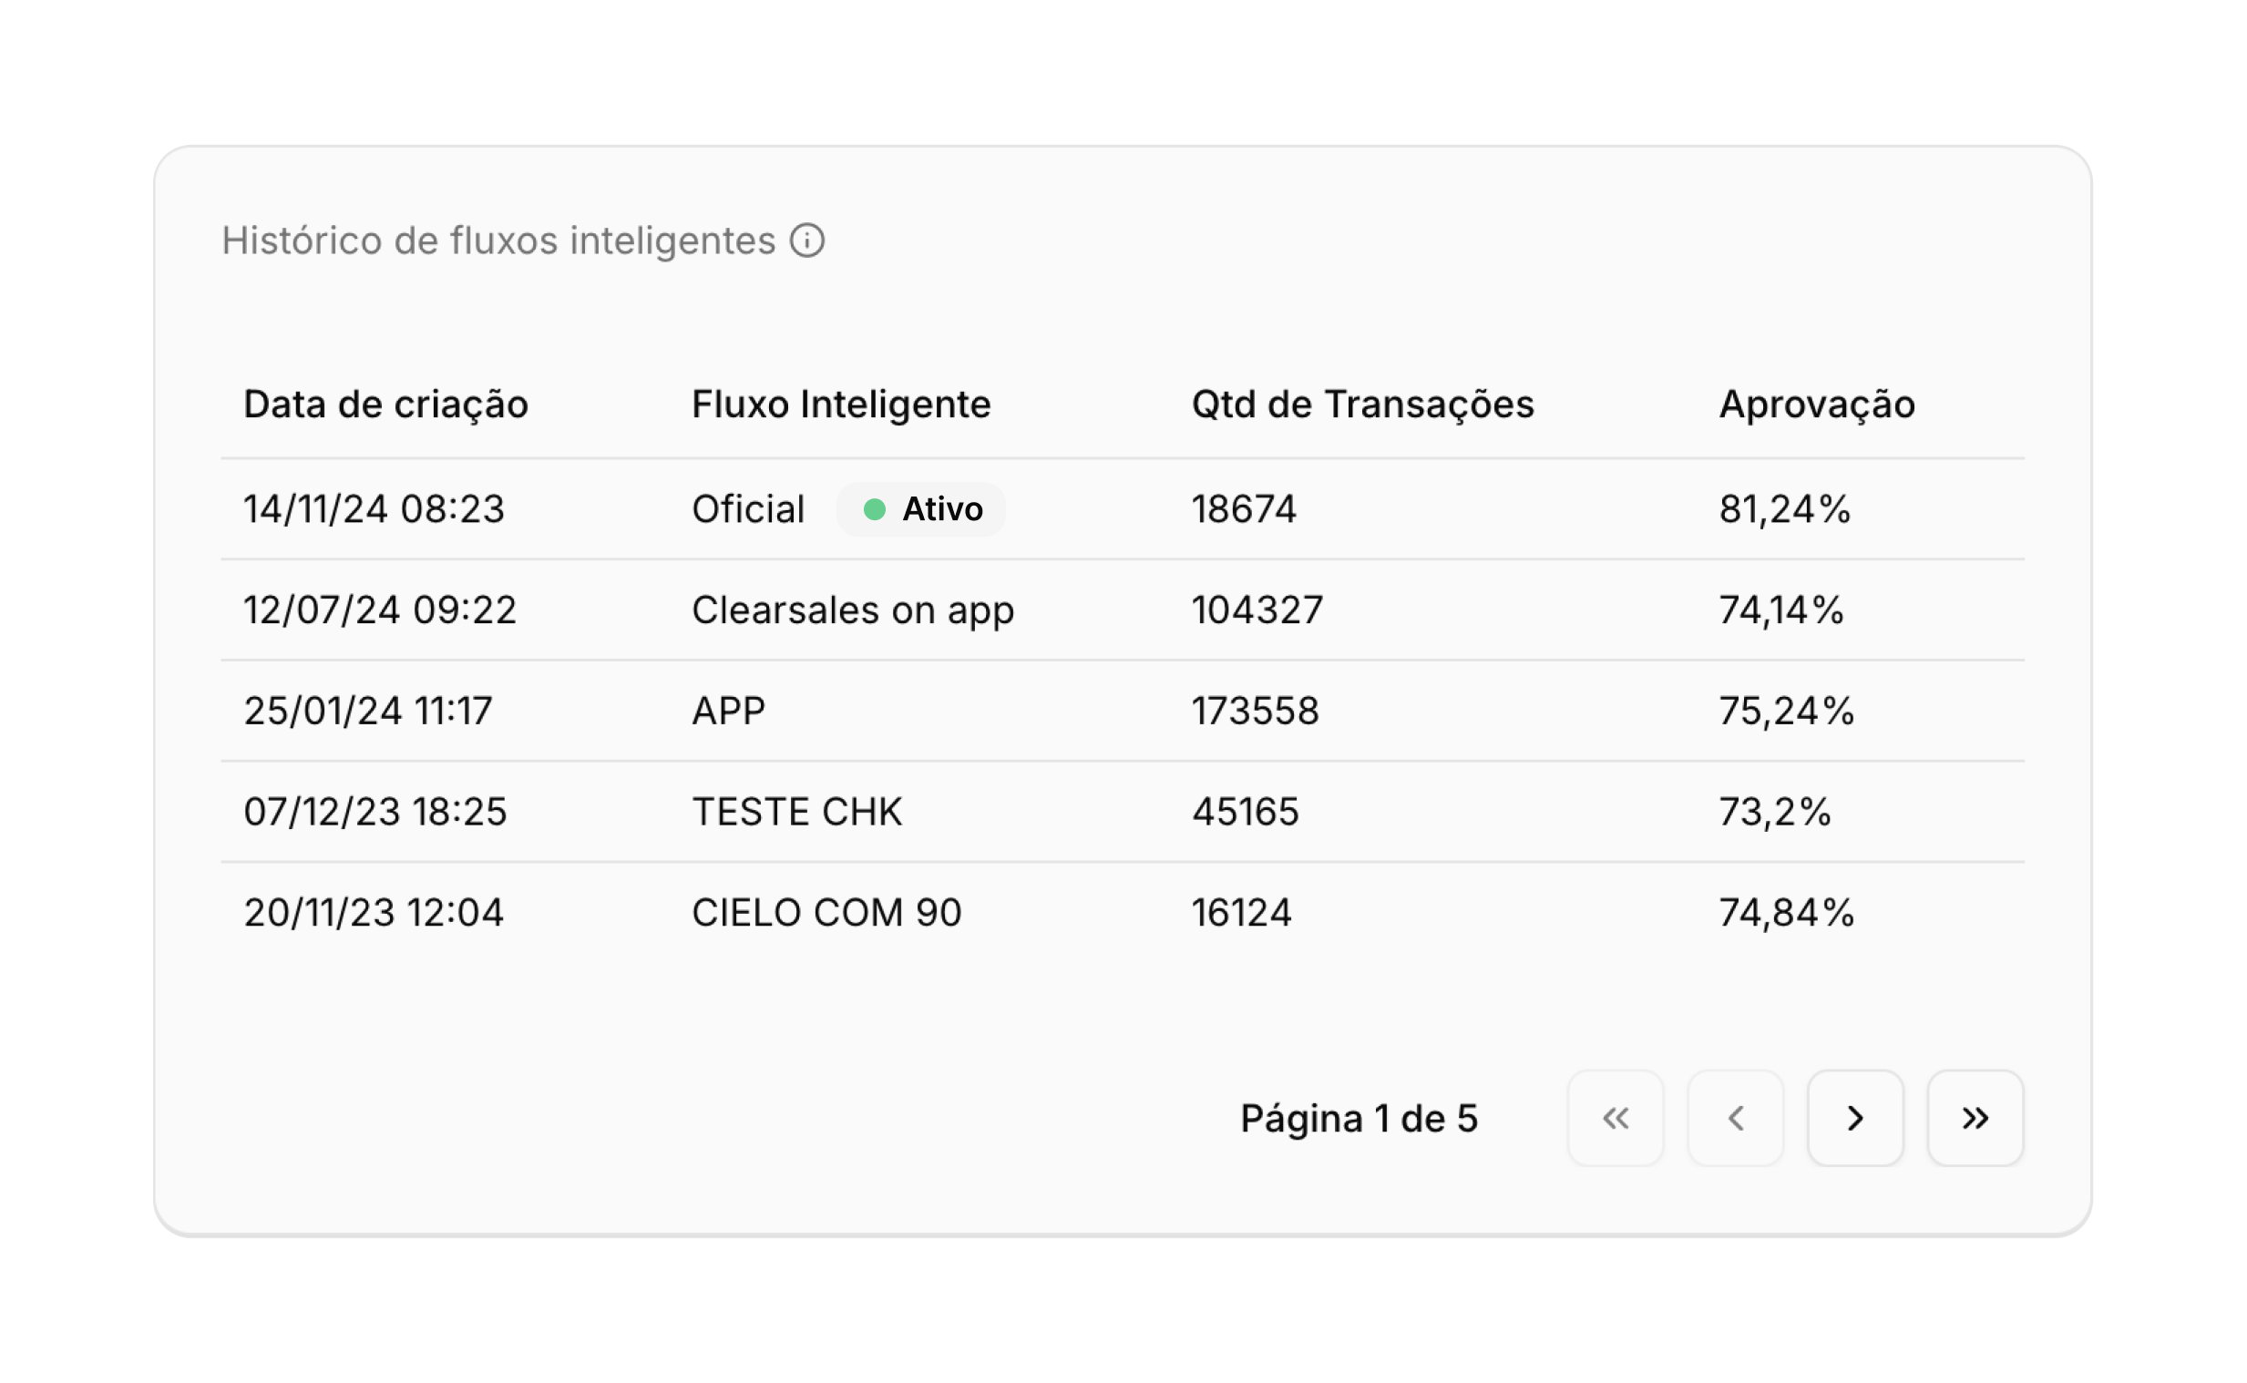Viewport: 2247px width, 1383px height.
Task: Click the date 12/07/24 09:22
Action: [x=380, y=610]
